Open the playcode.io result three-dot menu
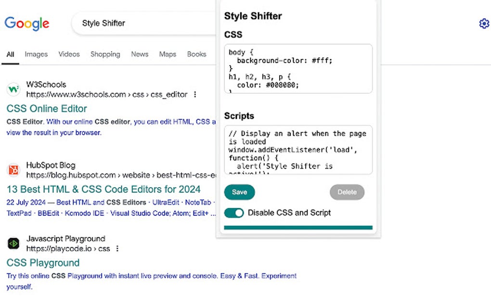Screen dimensions: 491x307 pyautogui.click(x=117, y=249)
